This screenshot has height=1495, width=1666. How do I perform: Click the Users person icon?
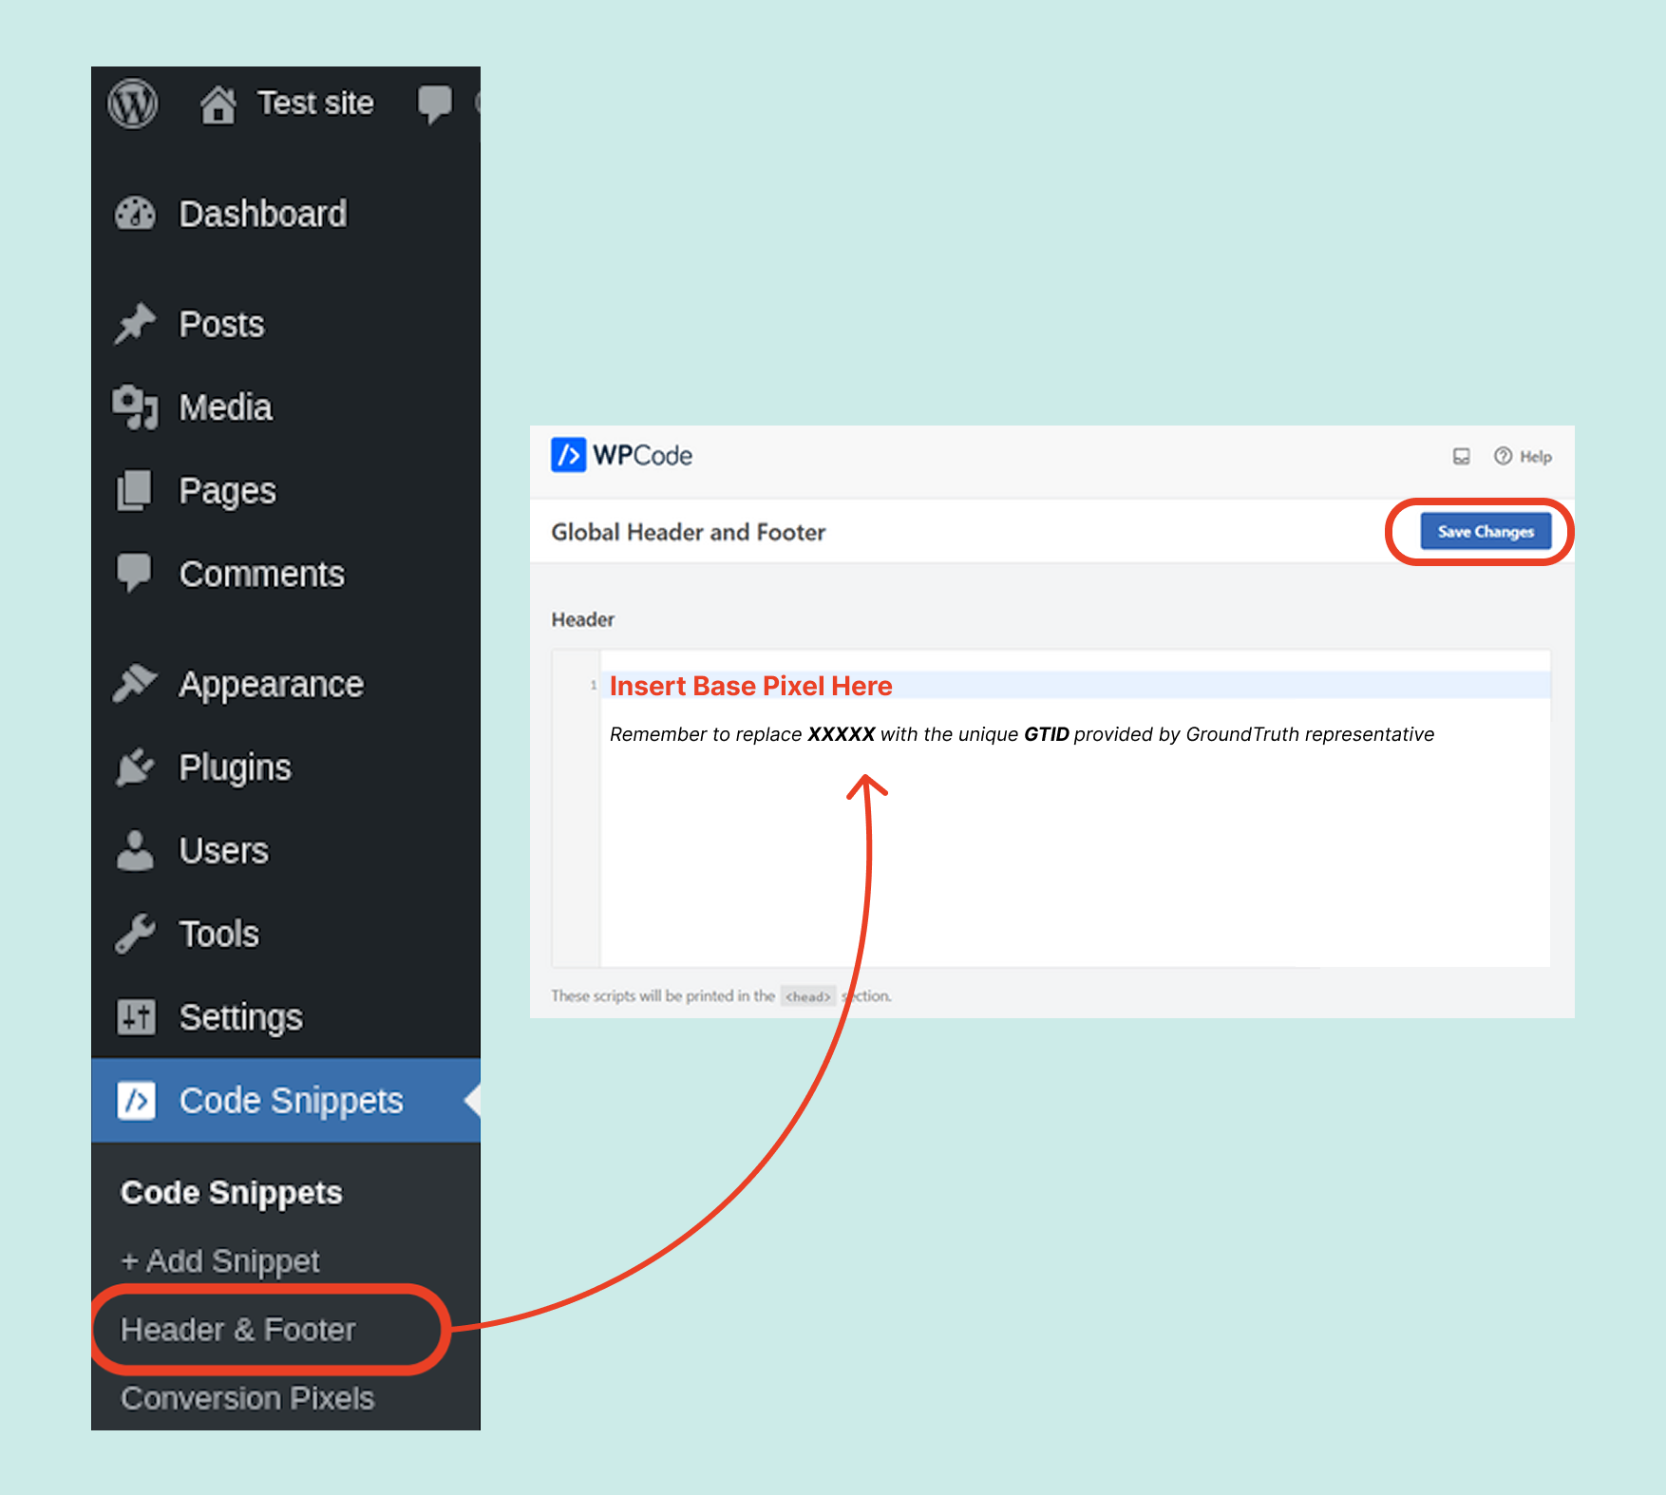[x=135, y=850]
